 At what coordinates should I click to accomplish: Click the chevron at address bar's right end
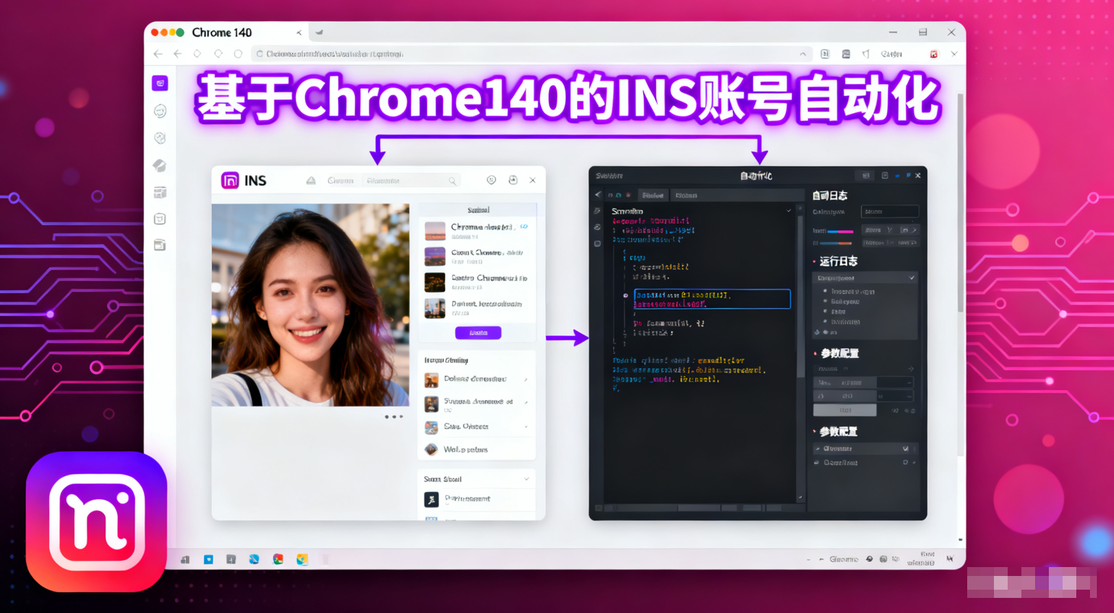pos(803,53)
